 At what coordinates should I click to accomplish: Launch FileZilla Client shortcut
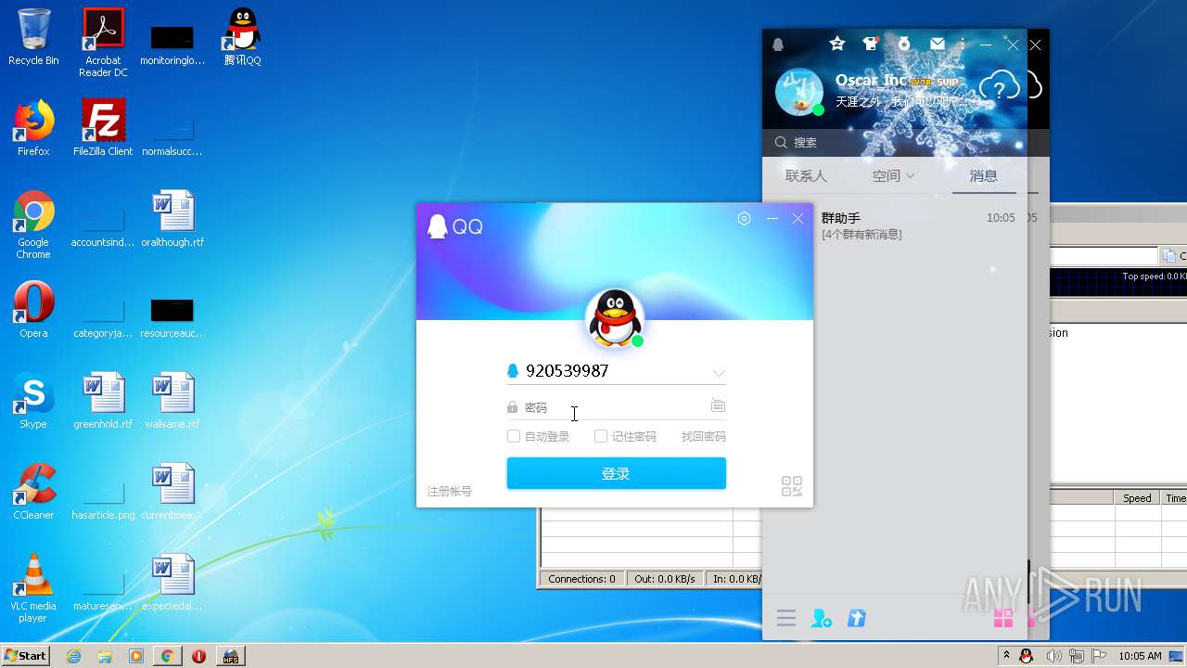click(103, 128)
